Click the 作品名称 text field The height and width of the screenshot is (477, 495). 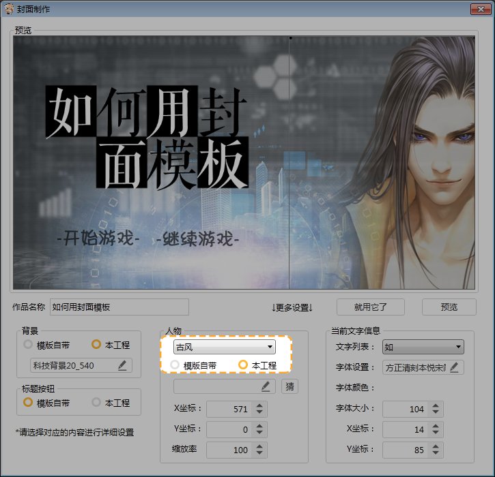click(119, 307)
